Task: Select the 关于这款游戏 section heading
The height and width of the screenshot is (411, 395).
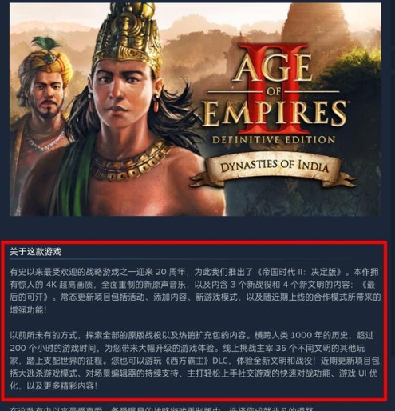Action: pos(36,252)
